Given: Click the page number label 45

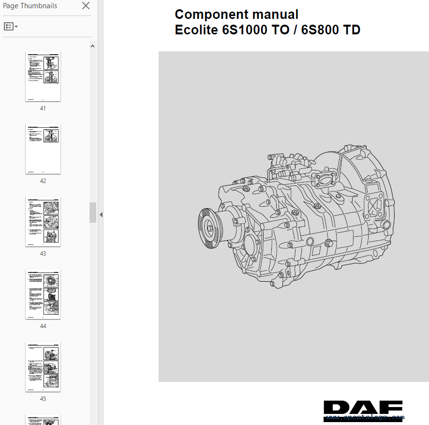Looking at the screenshot, I should coord(43,399).
